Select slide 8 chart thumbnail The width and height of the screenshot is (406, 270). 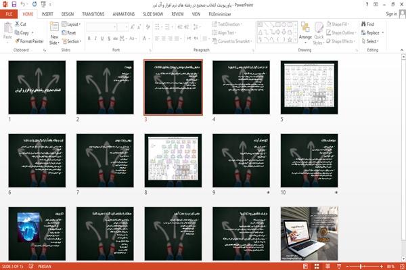pyautogui.click(x=173, y=160)
